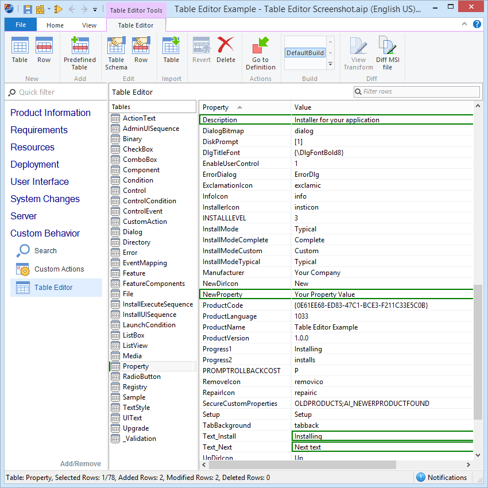Select the LaunchCondition table
The height and width of the screenshot is (488, 488).
149,325
